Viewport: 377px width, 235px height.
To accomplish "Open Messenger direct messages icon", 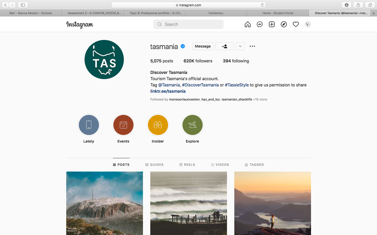I will click(x=259, y=24).
